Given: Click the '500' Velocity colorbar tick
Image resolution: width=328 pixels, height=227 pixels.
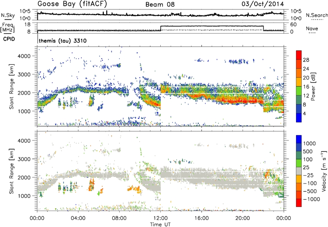Looking at the screenshot, I should [308, 151].
